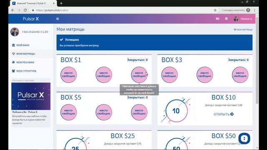Click the flame icon next to Моя реклама
The height and width of the screenshot is (150, 267).
[13, 62]
